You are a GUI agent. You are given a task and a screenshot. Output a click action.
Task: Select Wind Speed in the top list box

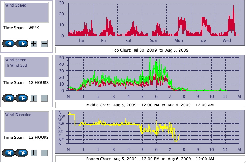(x=16, y=5)
